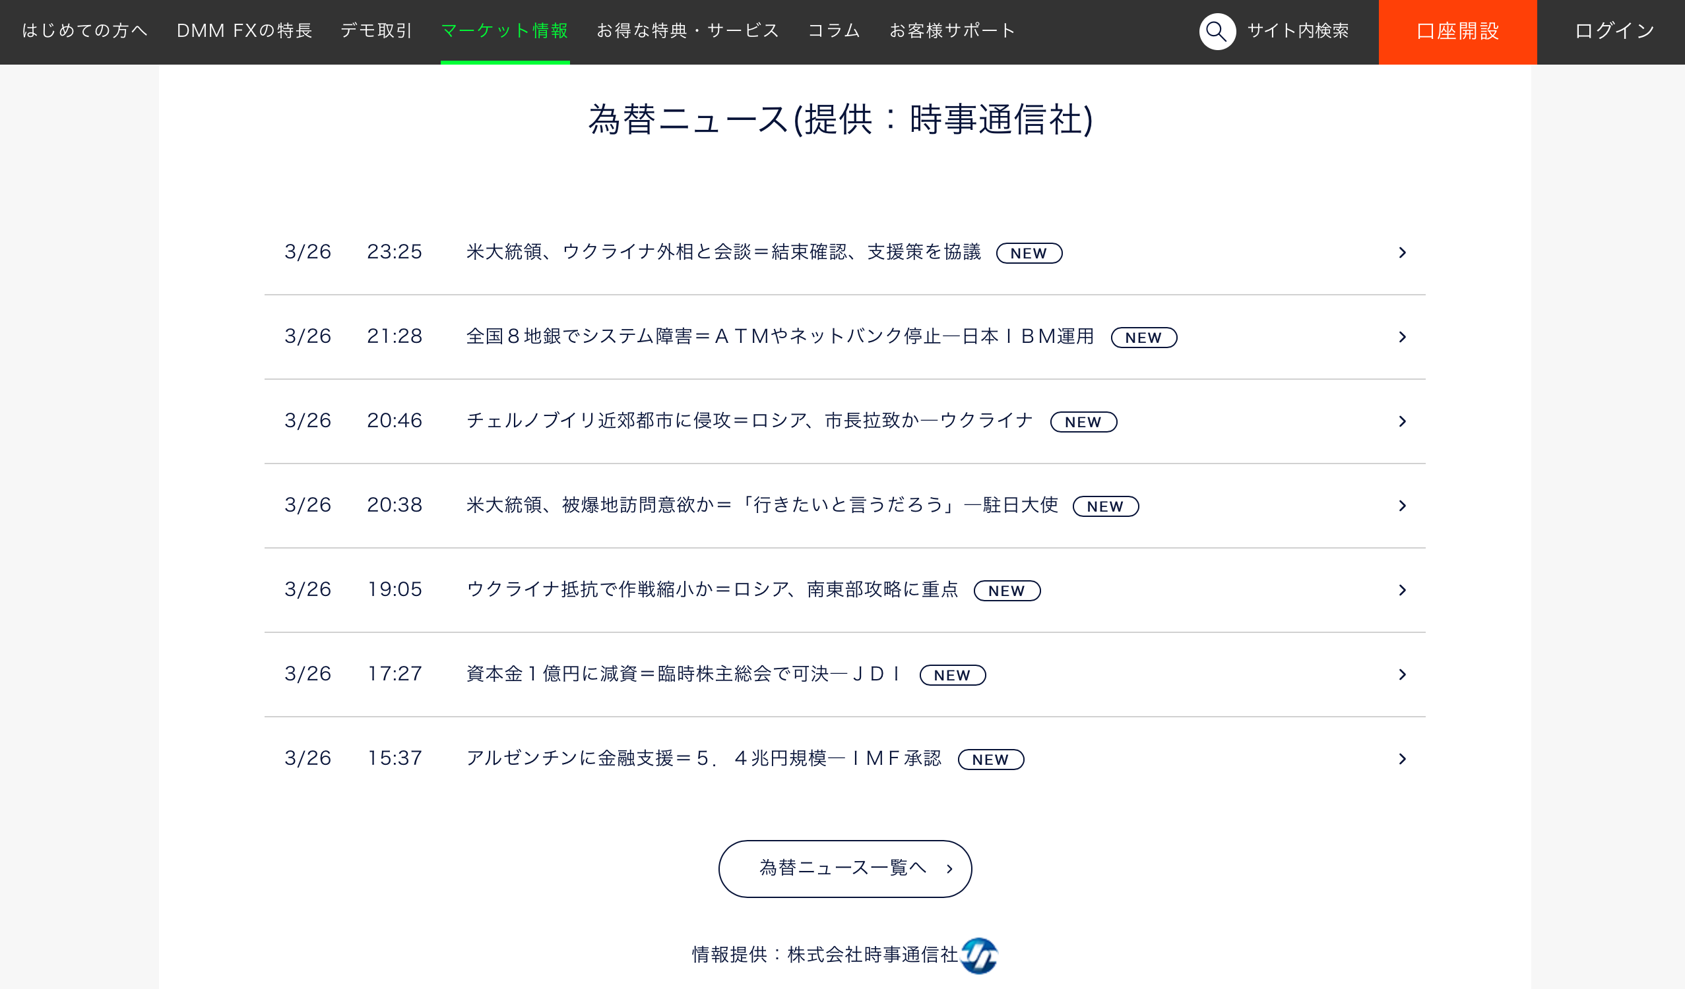Click the 為替ニュース一覧へ button
Screen dimensions: 1685x989
(x=844, y=868)
